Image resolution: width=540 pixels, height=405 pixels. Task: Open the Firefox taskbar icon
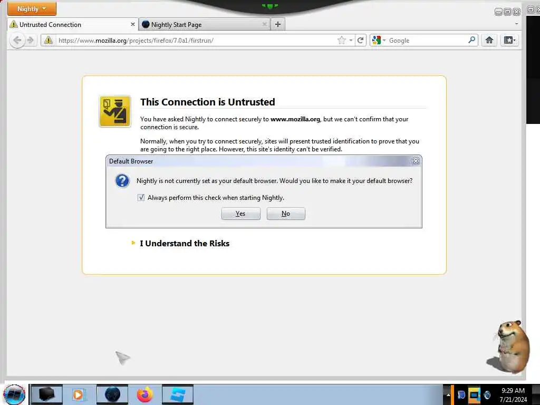pos(144,394)
